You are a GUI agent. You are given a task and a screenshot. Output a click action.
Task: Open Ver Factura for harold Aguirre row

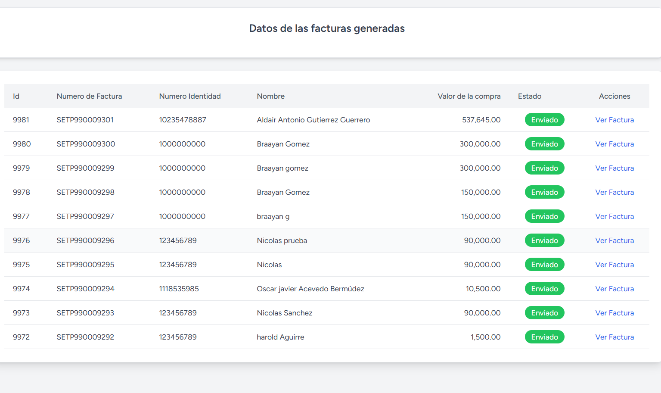(614, 337)
